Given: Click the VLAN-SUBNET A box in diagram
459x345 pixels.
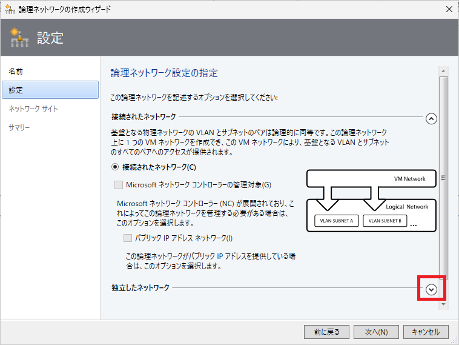Looking at the screenshot, I should click(x=336, y=221).
